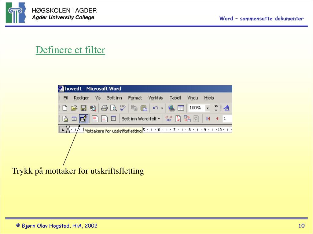Click the Tables and Borders icon
The image size is (313, 234).
click(181, 108)
